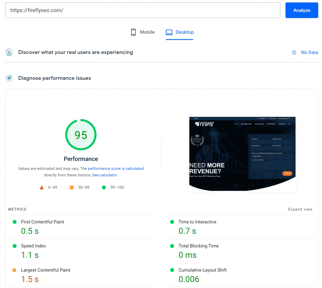This screenshot has width=322, height=288.
Task: Click the 0 ms value
Action: [x=187, y=255]
